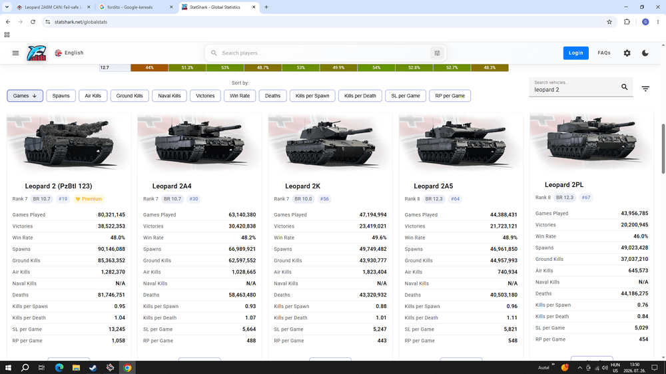Click the #19 rank badge
Image resolution: width=666 pixels, height=374 pixels.
[63, 199]
